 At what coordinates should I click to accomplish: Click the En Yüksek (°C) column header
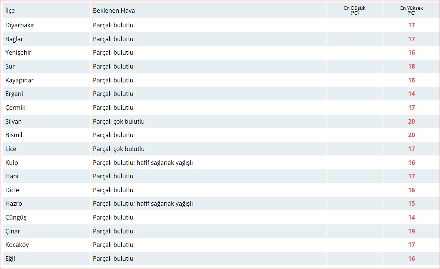tap(411, 10)
